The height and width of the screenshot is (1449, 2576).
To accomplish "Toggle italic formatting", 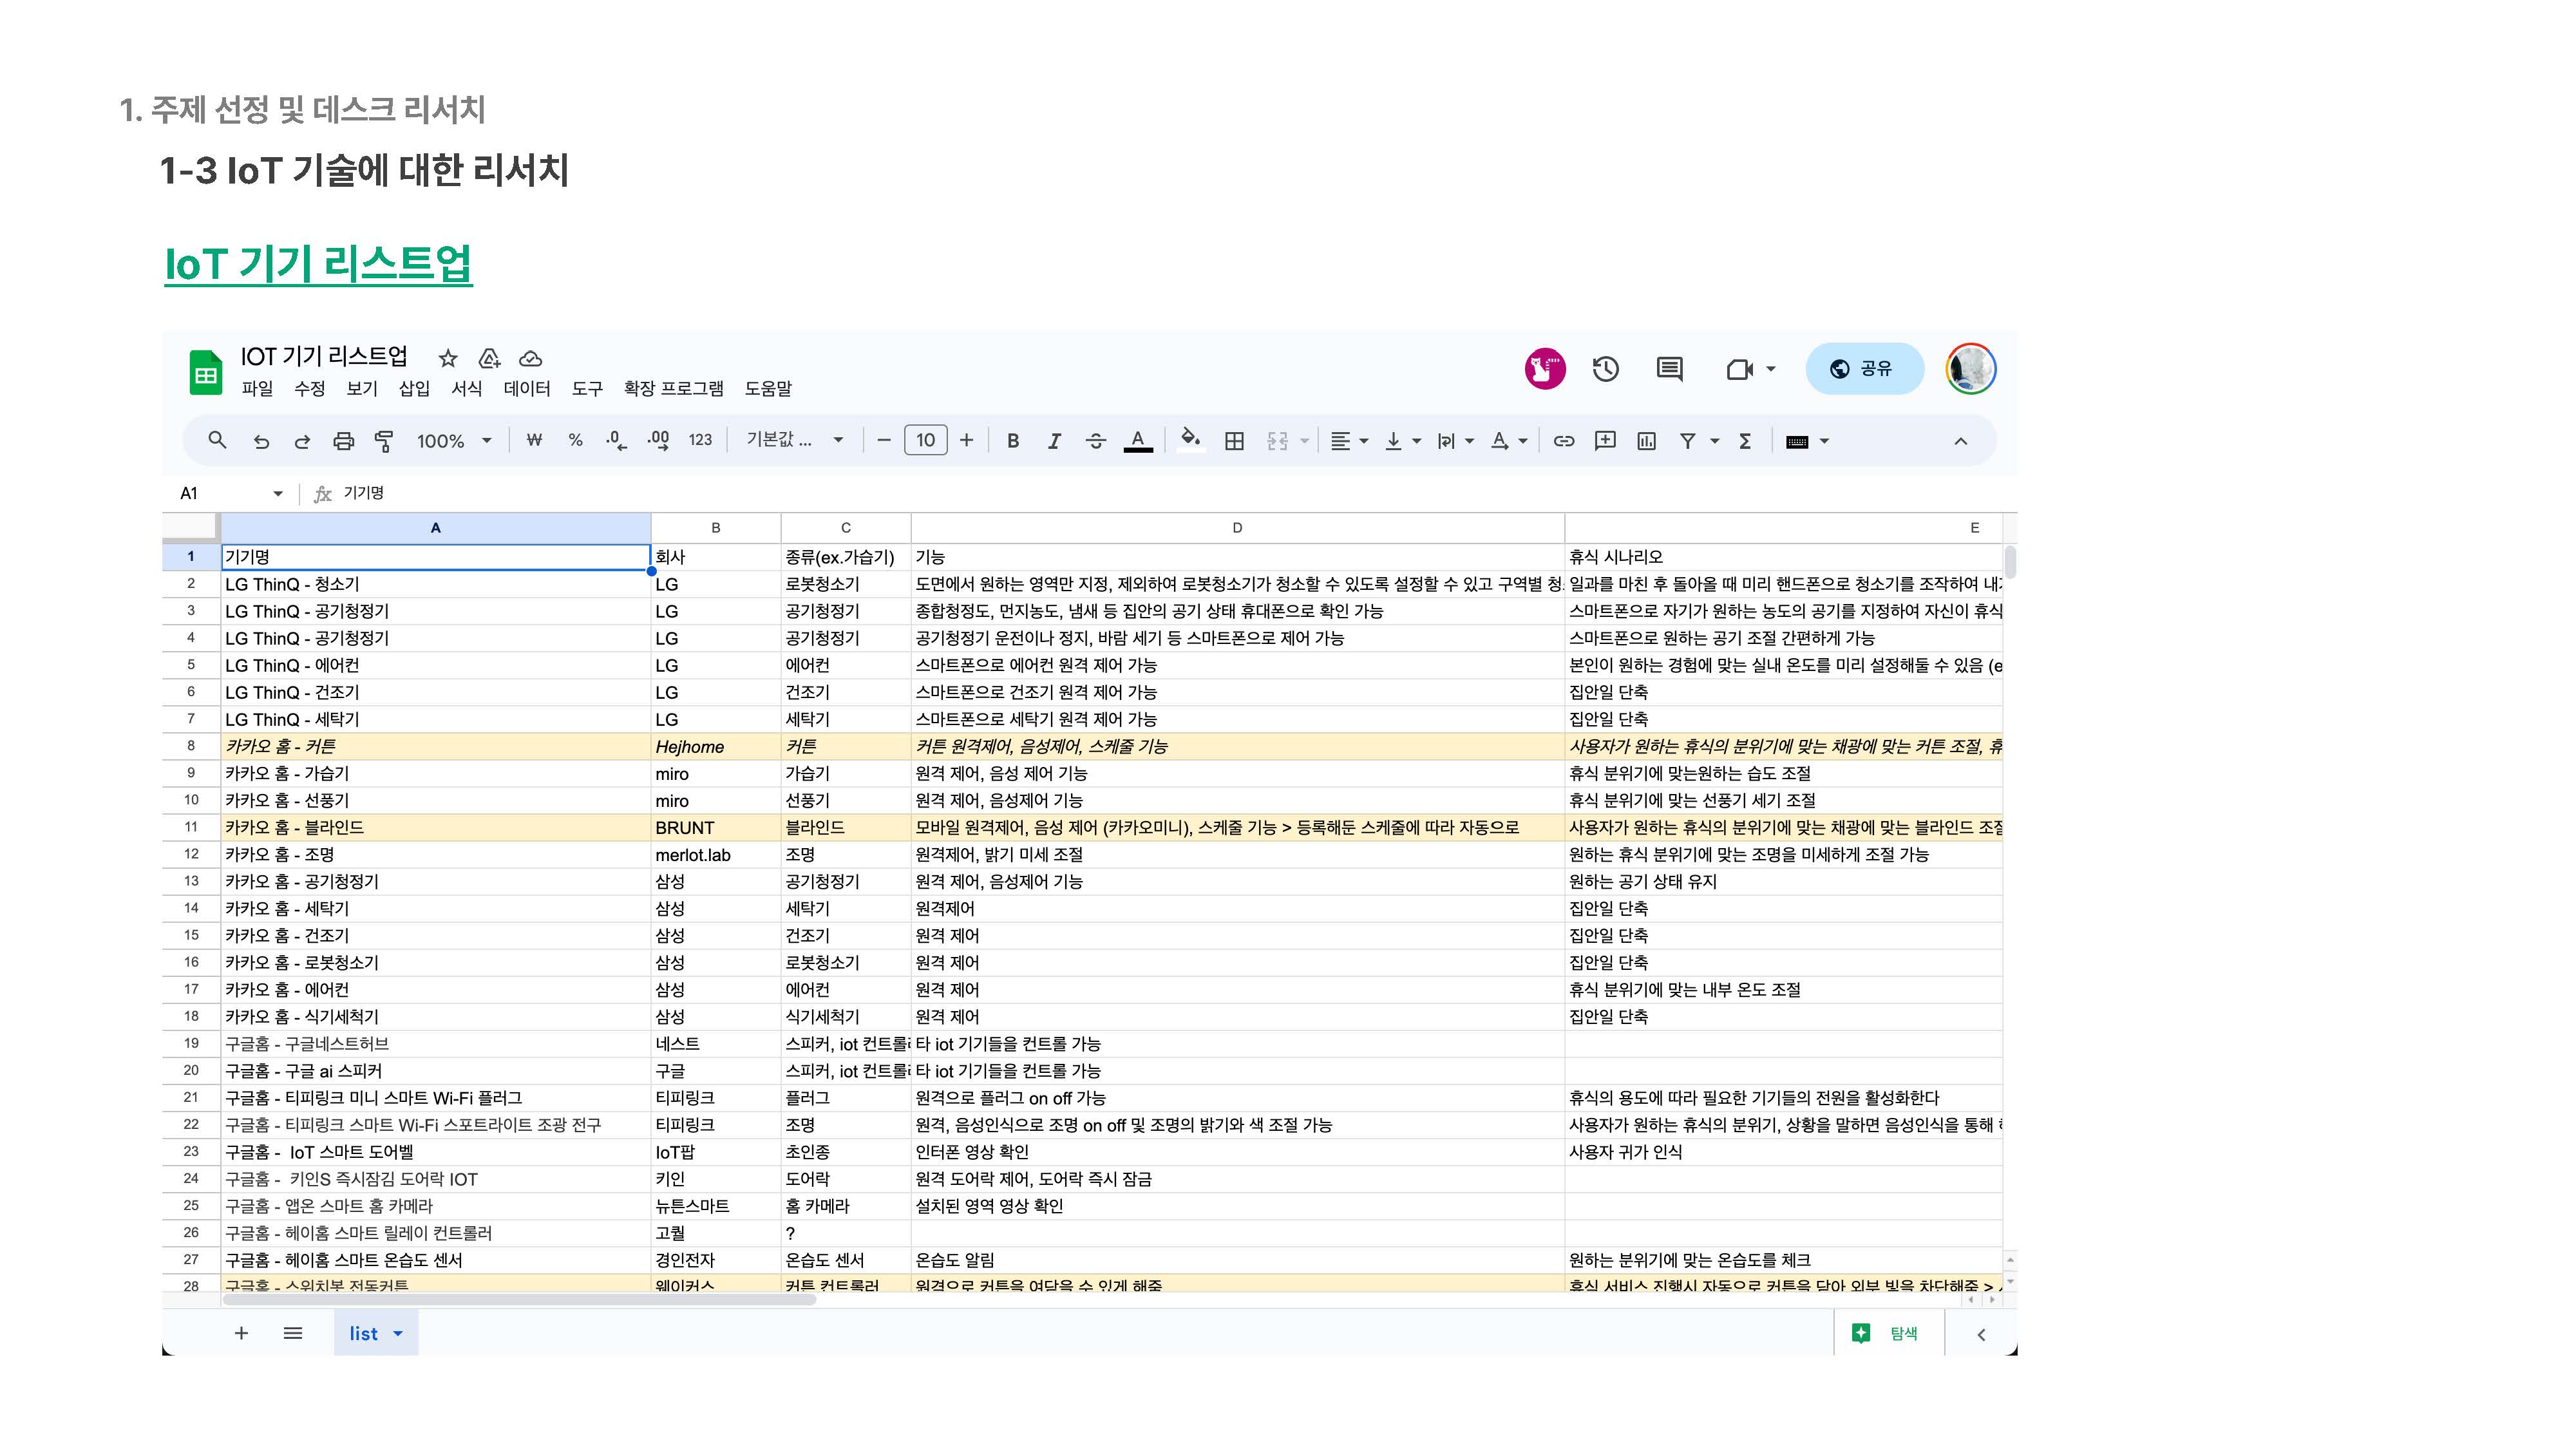I will click(1053, 441).
